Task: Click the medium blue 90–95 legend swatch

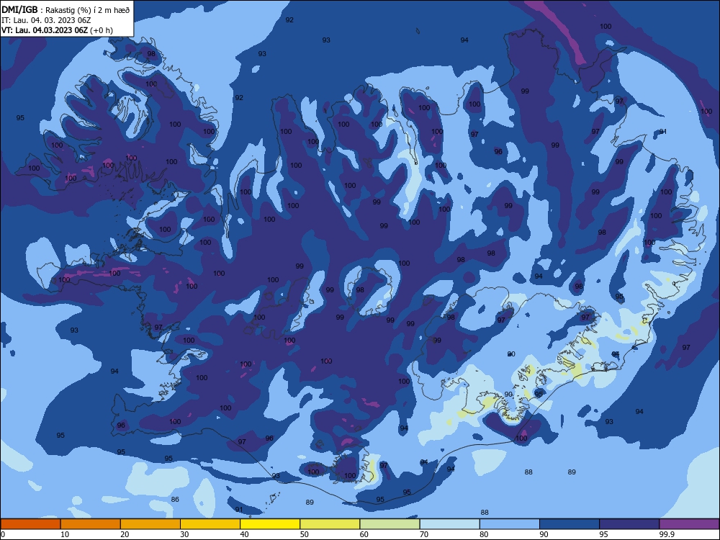Action: tap(570, 524)
